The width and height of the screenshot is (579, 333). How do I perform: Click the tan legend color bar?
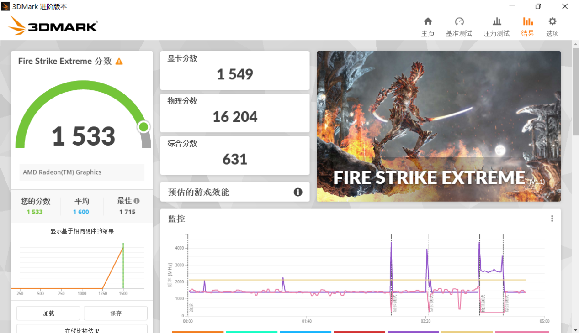point(467,332)
